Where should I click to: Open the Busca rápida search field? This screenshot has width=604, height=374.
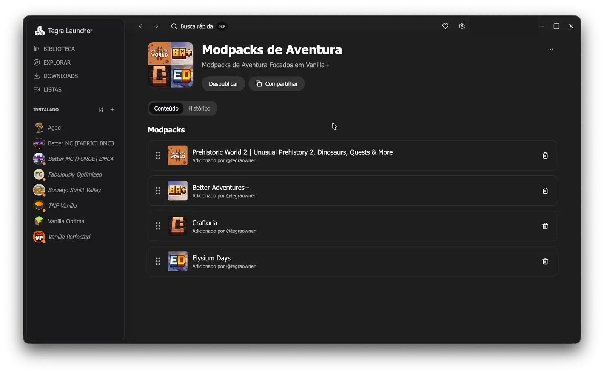click(x=199, y=26)
